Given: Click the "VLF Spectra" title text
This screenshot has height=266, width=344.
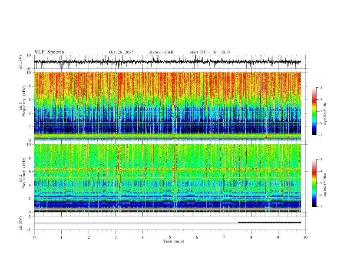Looking at the screenshot, I should click(49, 52).
